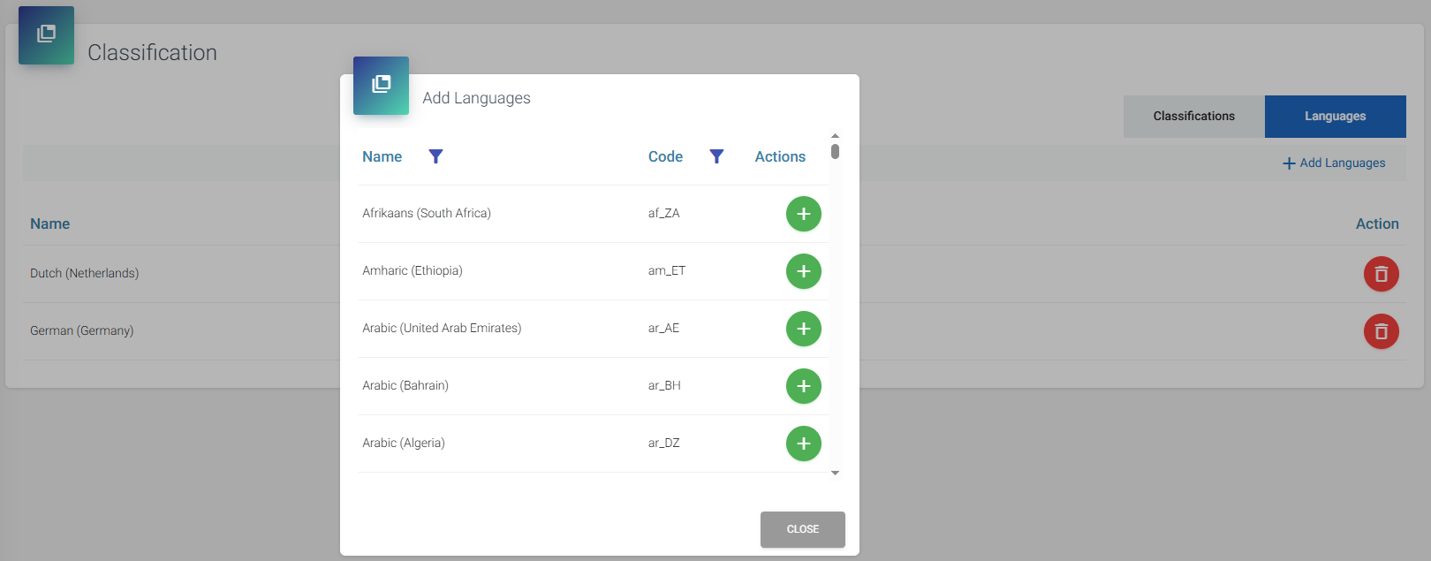Add Amharic (Ethiopia) using plus button
1431x561 pixels.
803,271
